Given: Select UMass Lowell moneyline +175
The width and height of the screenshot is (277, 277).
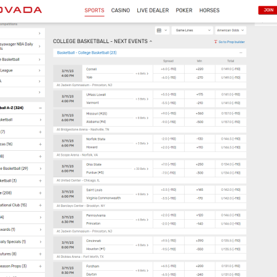Looking at the screenshot, I should pos(199,95).
